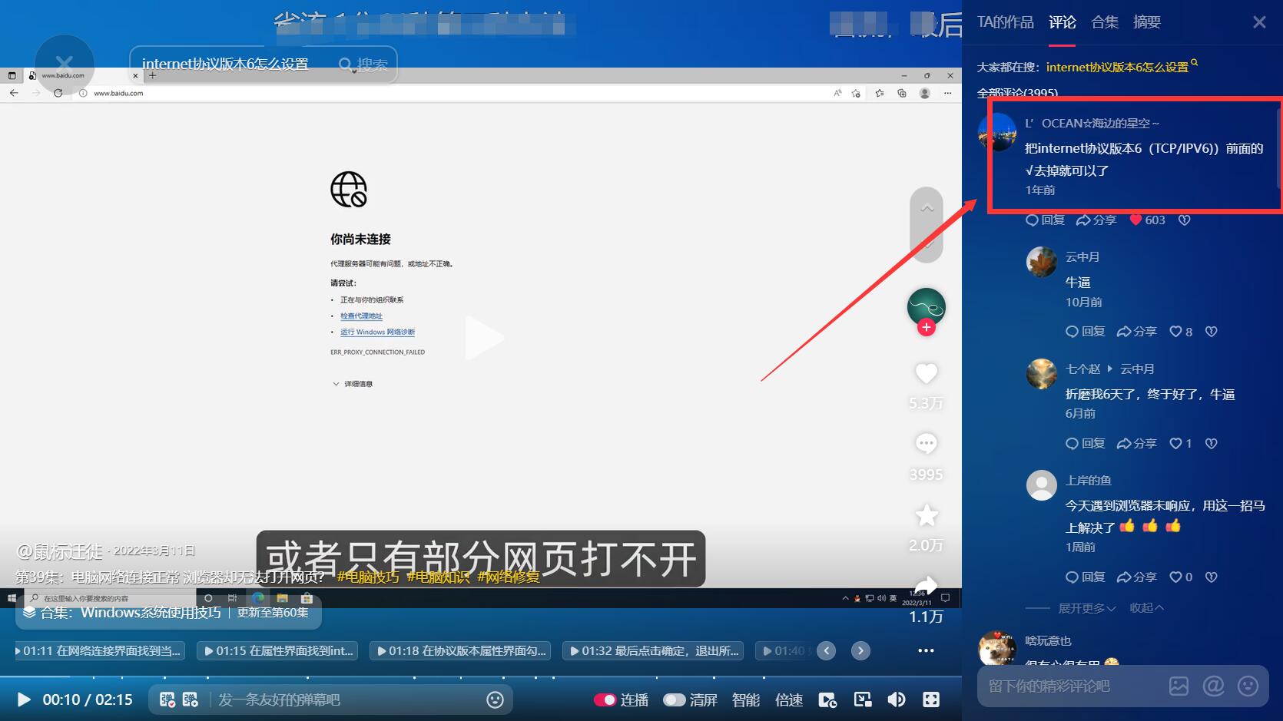This screenshot has height=721, width=1283.
Task: Switch to the 合集 tab
Action: click(1105, 22)
